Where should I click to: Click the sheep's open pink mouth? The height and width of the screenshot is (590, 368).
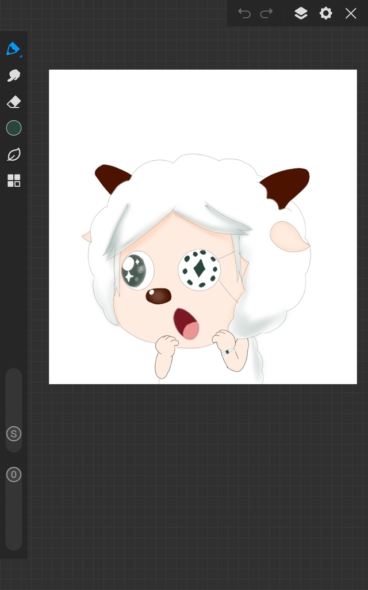tap(186, 323)
